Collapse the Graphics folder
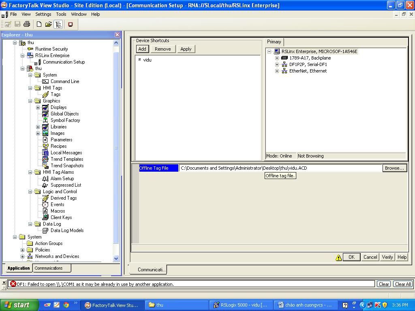This screenshot has width=415, height=311. [x=30, y=101]
